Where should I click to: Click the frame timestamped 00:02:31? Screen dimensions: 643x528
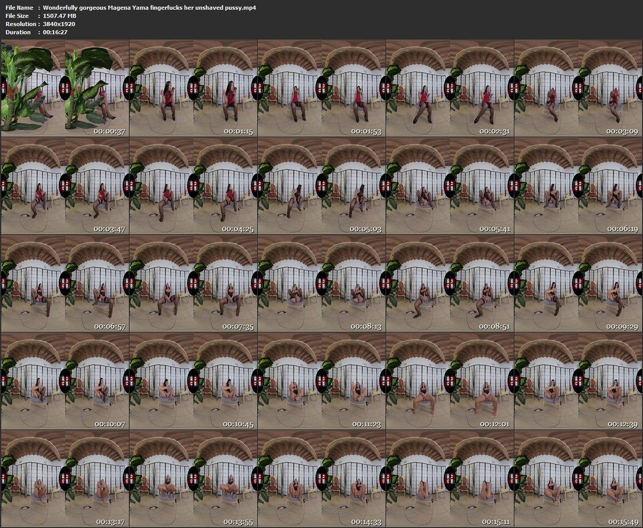click(x=450, y=88)
